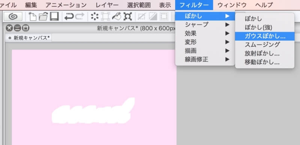This screenshot has height=145, width=300.
Task: Click the Deselect dotted-square icon
Action: coord(164,16)
